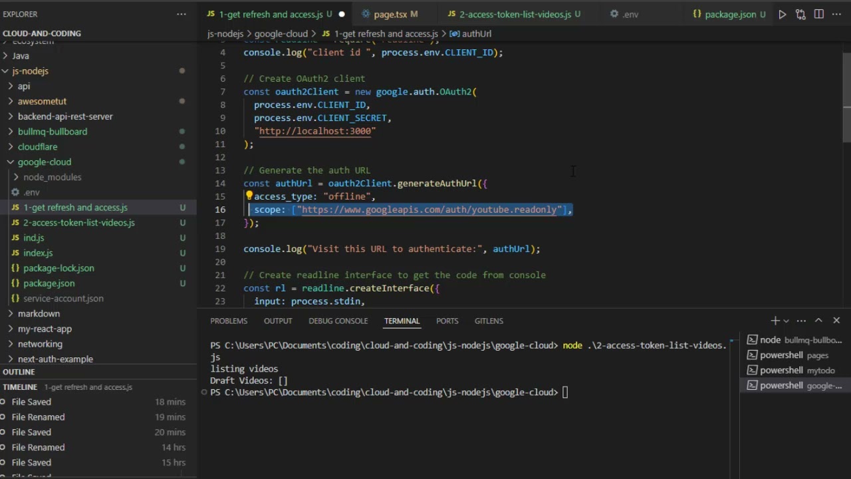Select the node bullmq-bullboard terminal
The width and height of the screenshot is (851, 479).
coord(795,340)
